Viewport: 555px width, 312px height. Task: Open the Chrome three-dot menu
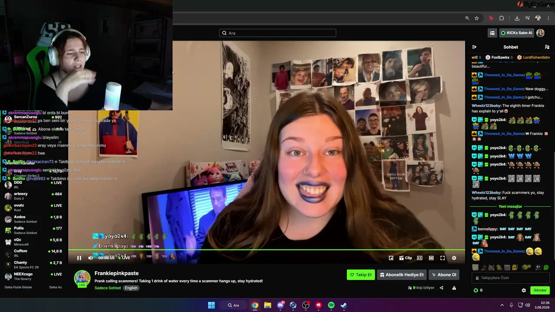pos(548,18)
